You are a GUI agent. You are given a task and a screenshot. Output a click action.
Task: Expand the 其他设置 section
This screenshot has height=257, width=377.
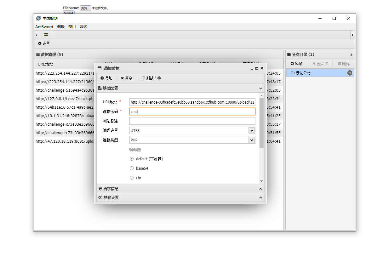(180, 197)
